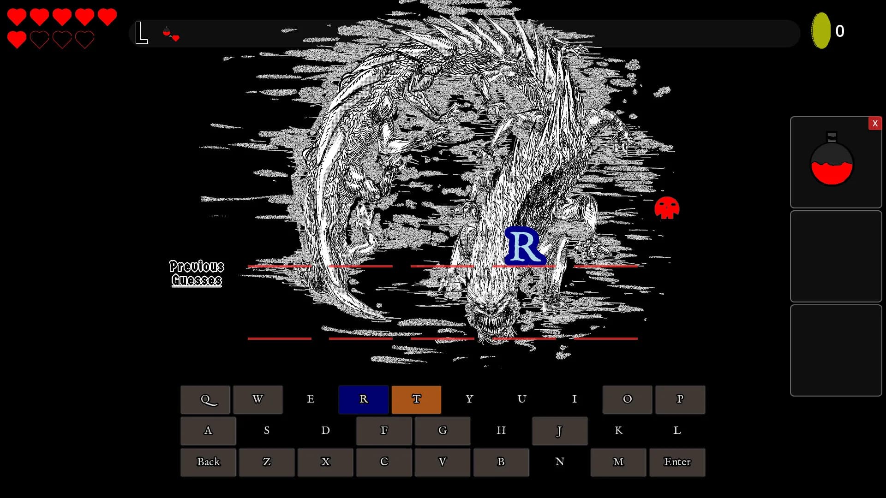Select the second empty inventory slot

tap(836, 256)
